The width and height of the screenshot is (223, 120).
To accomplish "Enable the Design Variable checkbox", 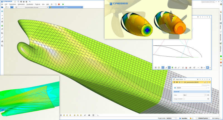I will [x=184, y=99].
